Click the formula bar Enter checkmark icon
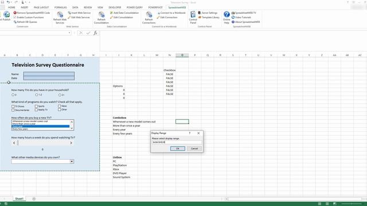This screenshot has height=206, width=367. pyautogui.click(x=88, y=33)
